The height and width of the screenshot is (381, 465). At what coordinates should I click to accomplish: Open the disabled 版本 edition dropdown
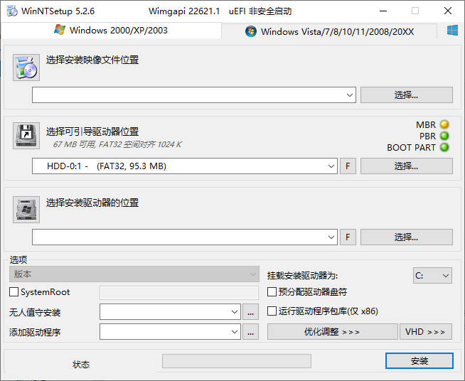[x=134, y=274]
